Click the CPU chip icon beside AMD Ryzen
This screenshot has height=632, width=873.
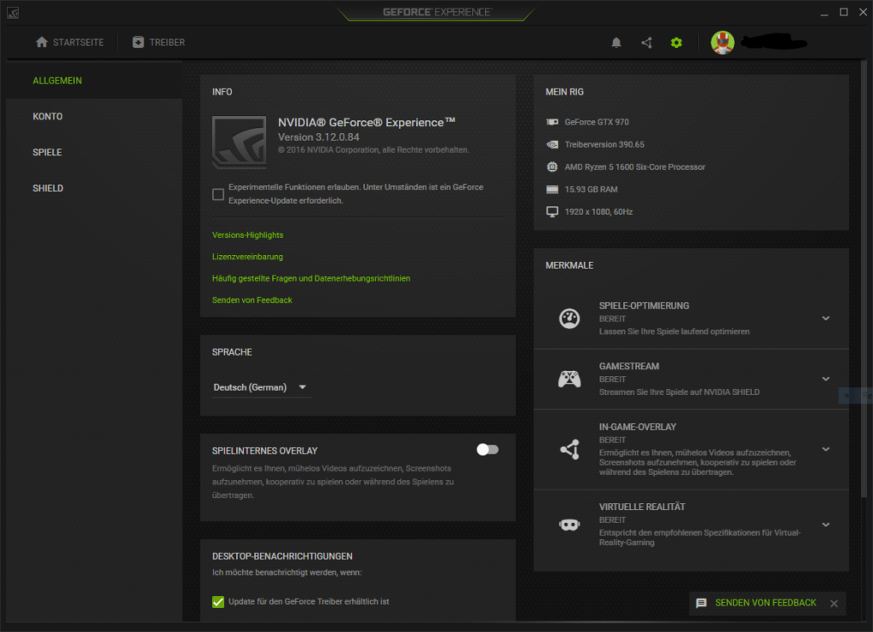(x=552, y=166)
